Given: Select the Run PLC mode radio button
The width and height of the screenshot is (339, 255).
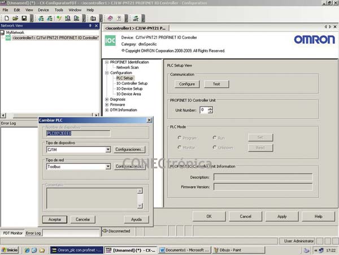Looking at the screenshot, I should coord(215,137).
